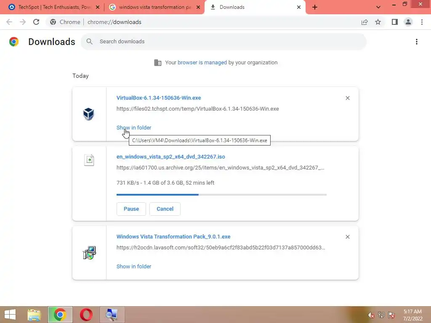Open en_windows_vista_sp2_x64_dvd_342267.iso link
The image size is (431, 323).
tap(171, 157)
